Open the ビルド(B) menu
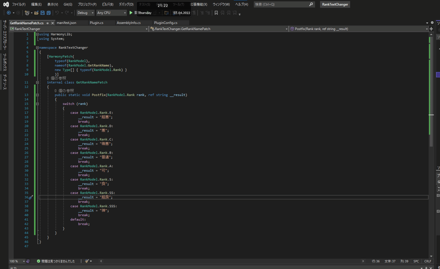This screenshot has width=440, height=269. pyautogui.click(x=108, y=4)
